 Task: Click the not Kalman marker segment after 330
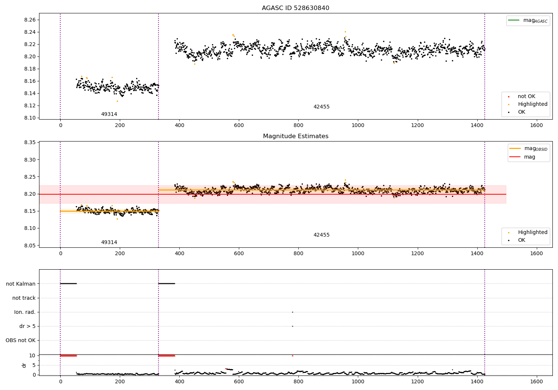click(167, 284)
